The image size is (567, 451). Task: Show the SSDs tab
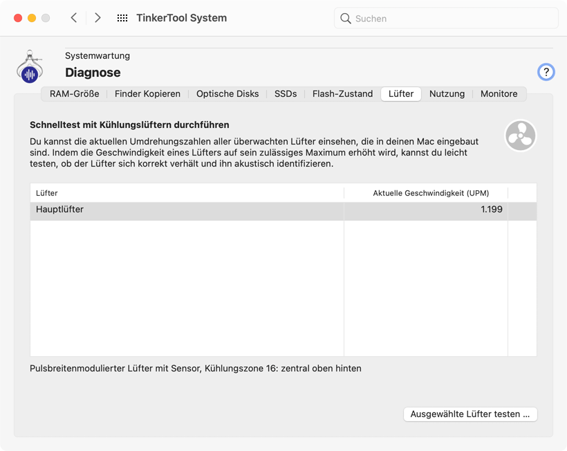point(286,93)
